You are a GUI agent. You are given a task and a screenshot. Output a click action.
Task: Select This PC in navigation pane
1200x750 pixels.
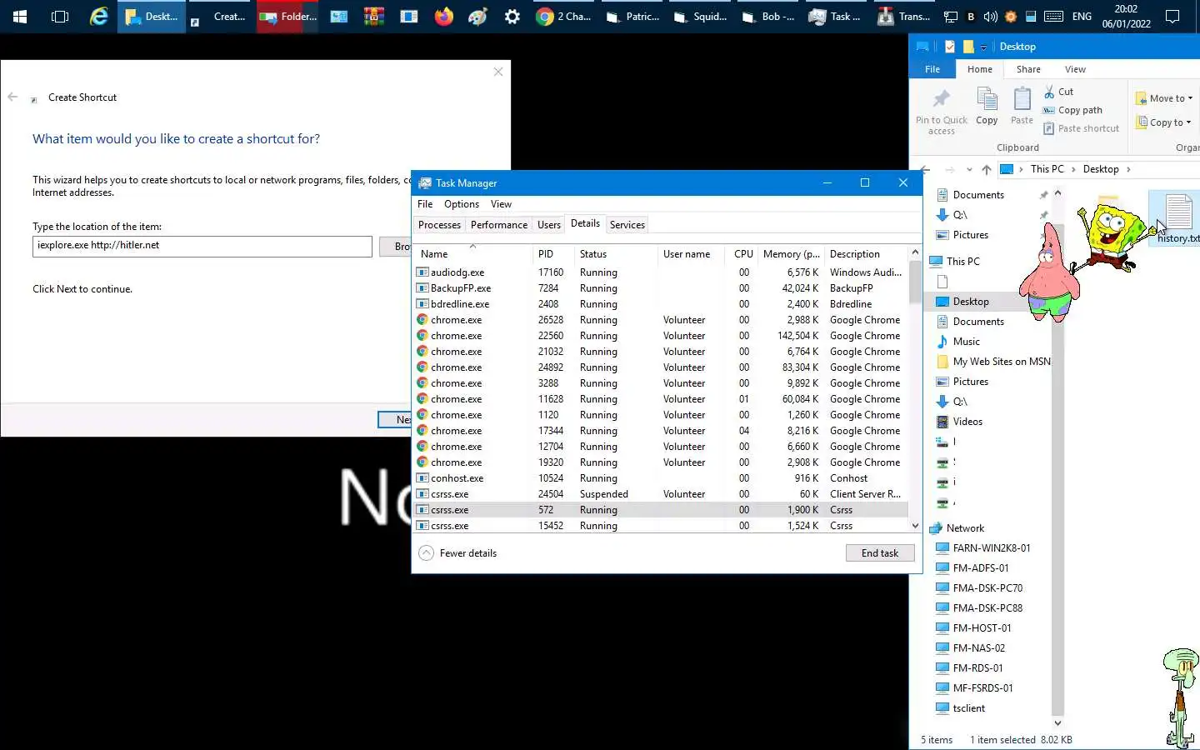955,262
